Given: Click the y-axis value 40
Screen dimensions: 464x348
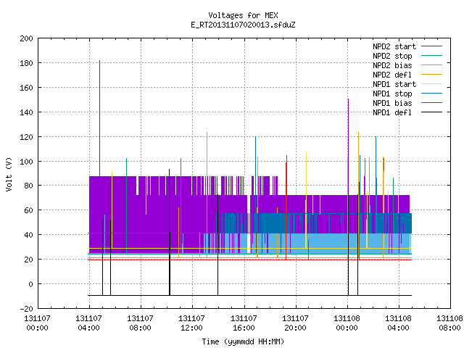Looking at the screenshot, I should point(28,235).
